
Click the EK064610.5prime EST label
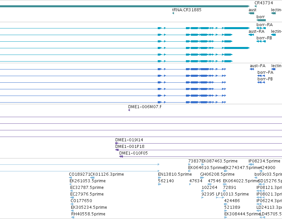pyautogui.click(x=206, y=168)
